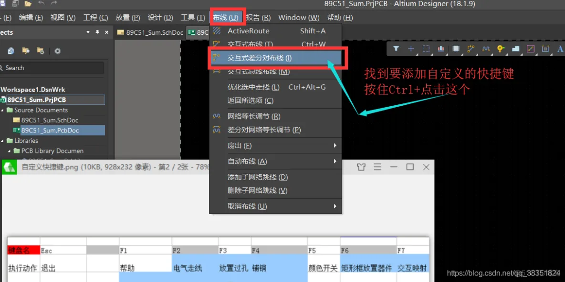Choose 添加子网络跳线 (D) menu entry
The height and width of the screenshot is (282, 565).
click(x=276, y=177)
